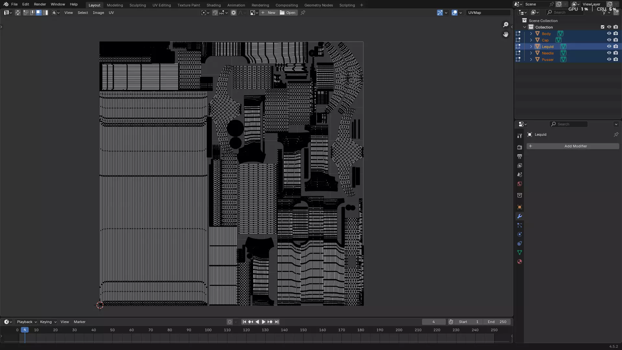Open the Particles properties tab icon
Screen dimensions: 622x350
point(520,225)
